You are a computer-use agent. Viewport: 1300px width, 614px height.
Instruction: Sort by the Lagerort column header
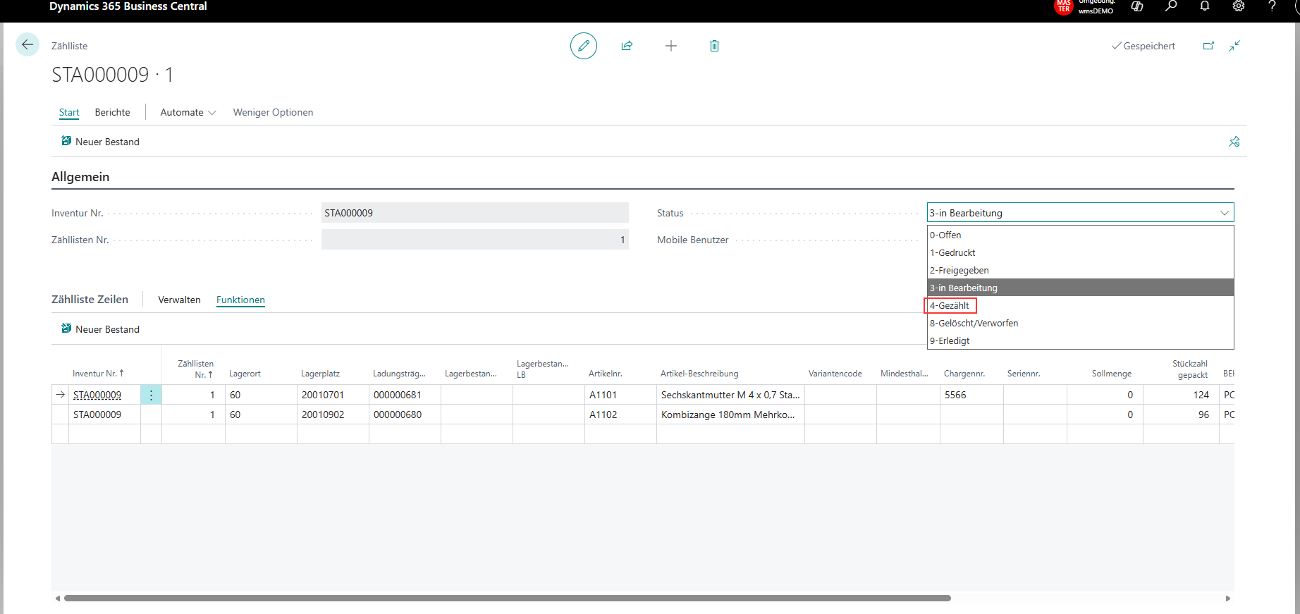(x=245, y=374)
